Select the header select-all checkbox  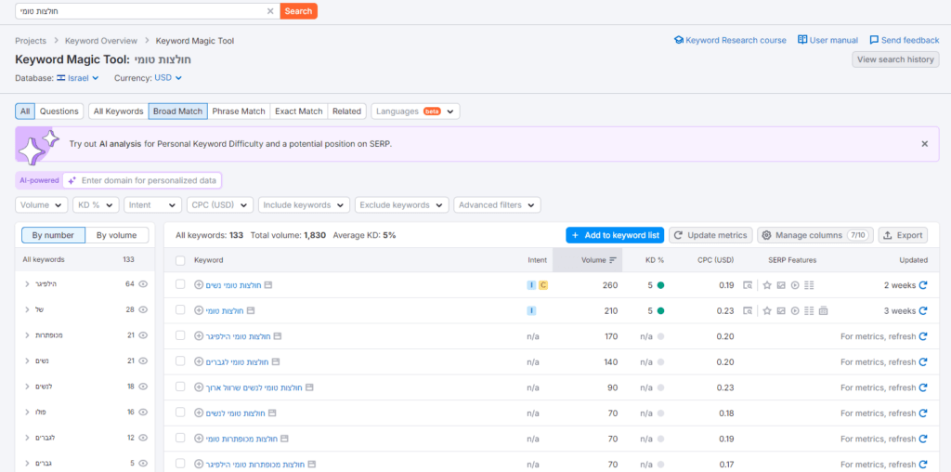(180, 260)
